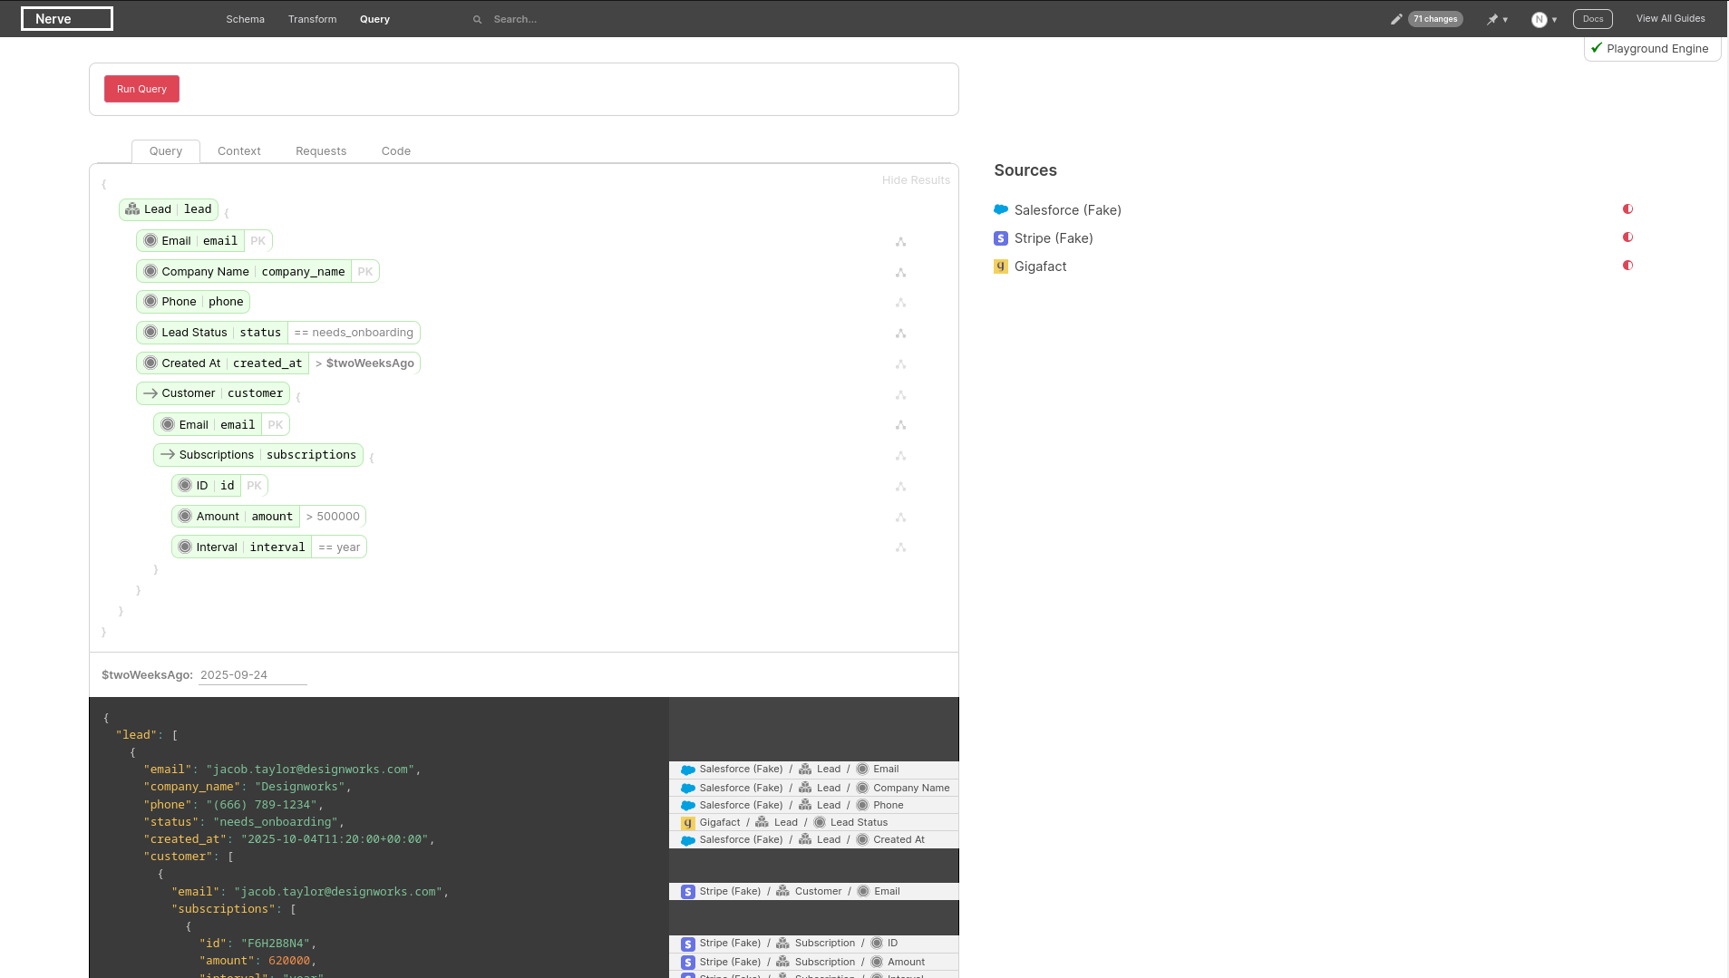The height and width of the screenshot is (978, 1729).
Task: Click the pencil edit icon beside changes
Action: [x=1396, y=19]
